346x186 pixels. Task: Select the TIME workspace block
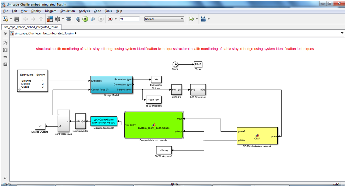(198, 64)
